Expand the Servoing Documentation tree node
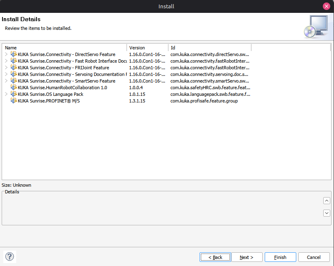 click(6, 74)
